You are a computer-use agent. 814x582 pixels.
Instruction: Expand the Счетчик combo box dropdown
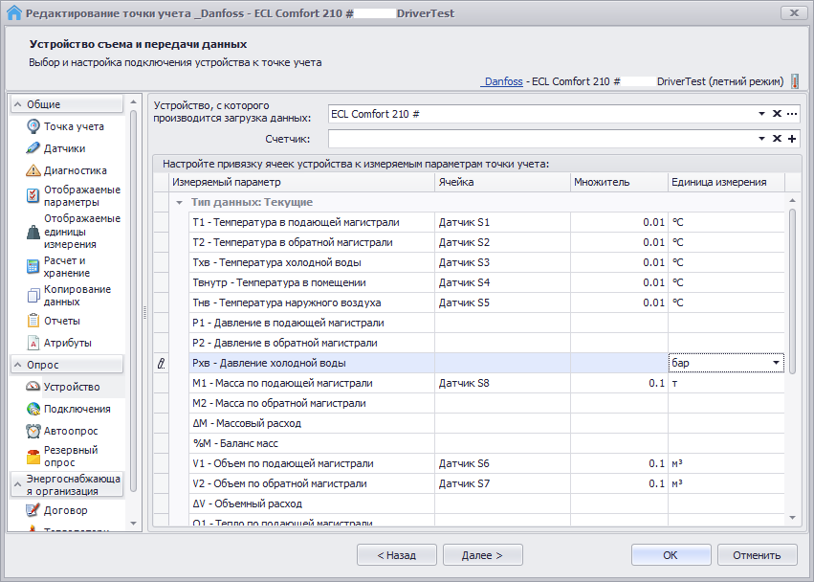762,140
